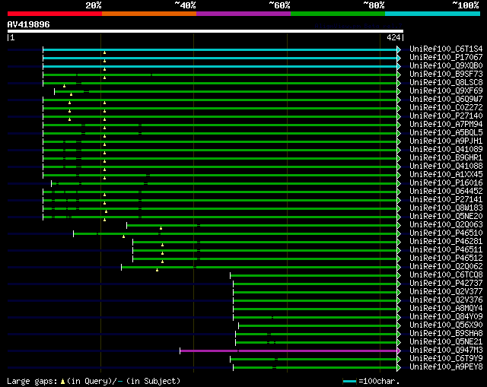Viewport: 487px width, 387px height.
Task: Click the yellow gap marker under UniRef100_P46510
Action: coord(123,236)
